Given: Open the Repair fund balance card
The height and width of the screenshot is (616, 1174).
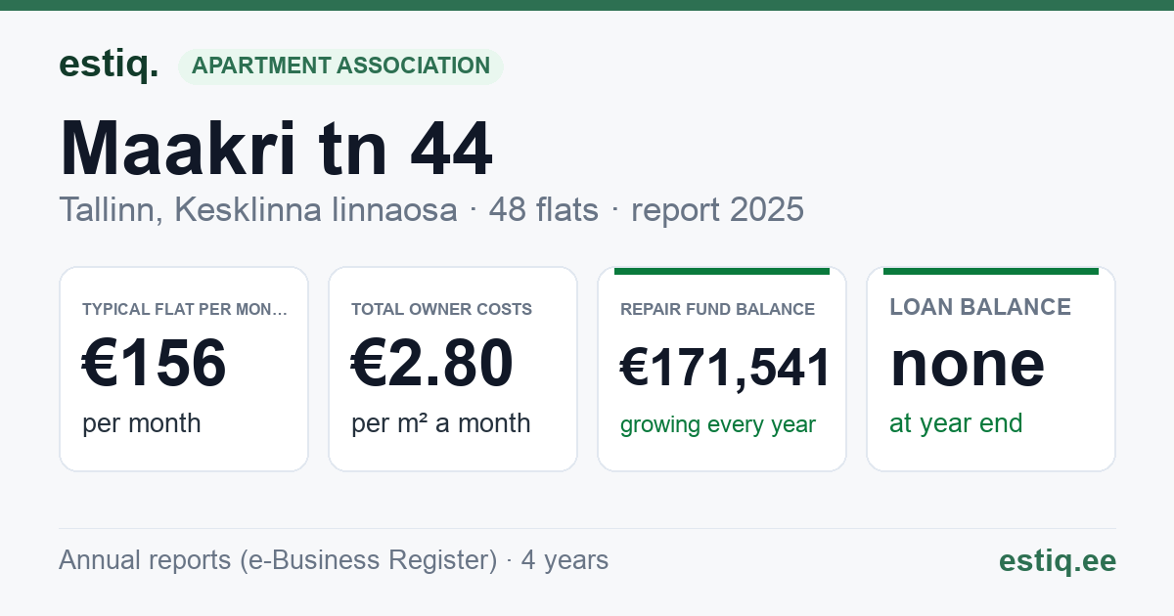Looking at the screenshot, I should (722, 369).
